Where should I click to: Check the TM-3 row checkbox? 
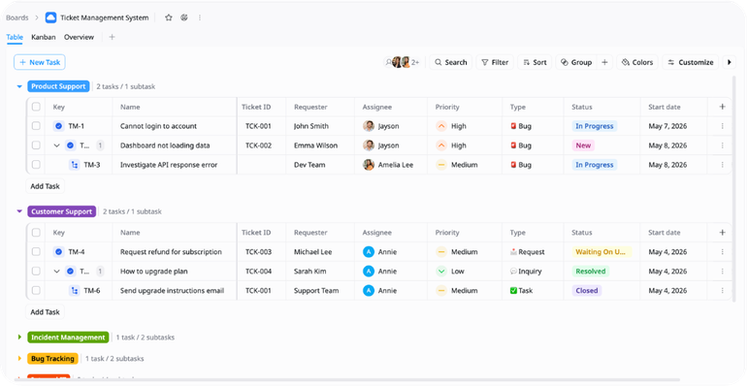point(36,165)
